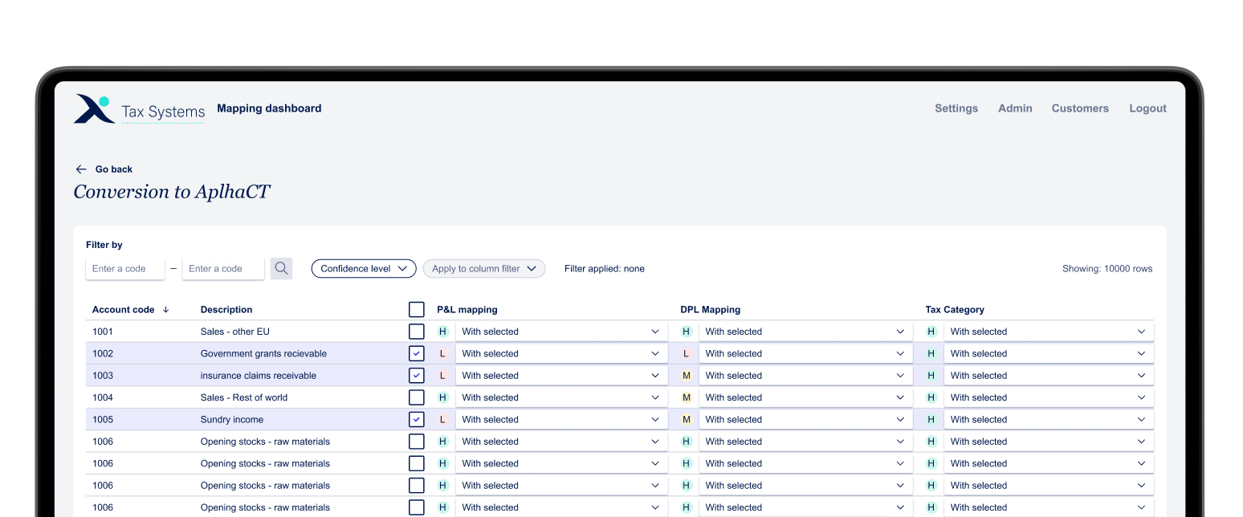Click account code 1004 cell
This screenshot has width=1243, height=517.
pyautogui.click(x=103, y=397)
